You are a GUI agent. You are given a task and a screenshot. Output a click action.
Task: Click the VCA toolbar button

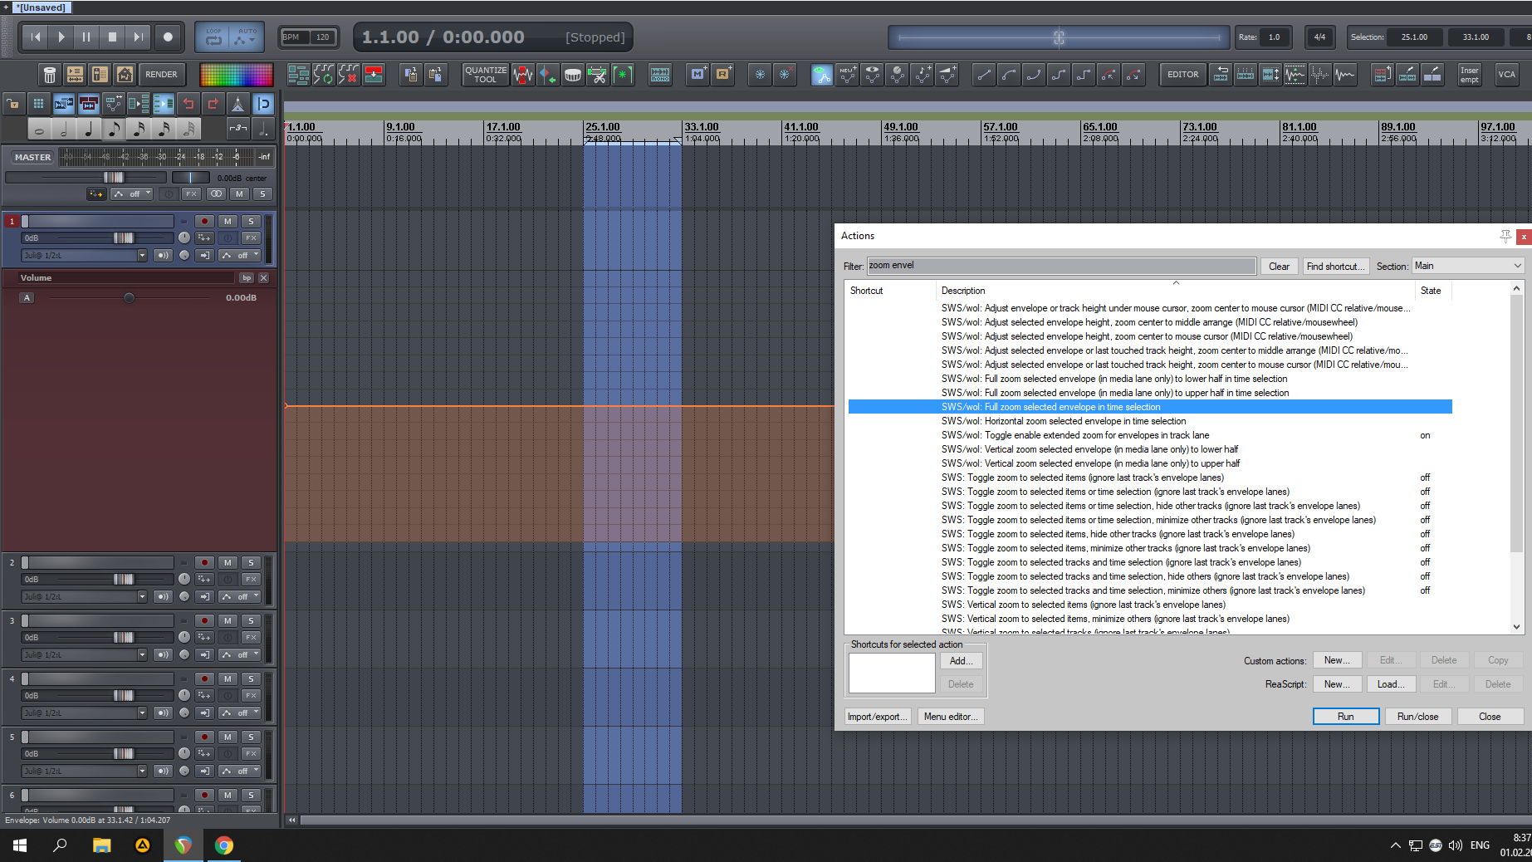tap(1506, 75)
